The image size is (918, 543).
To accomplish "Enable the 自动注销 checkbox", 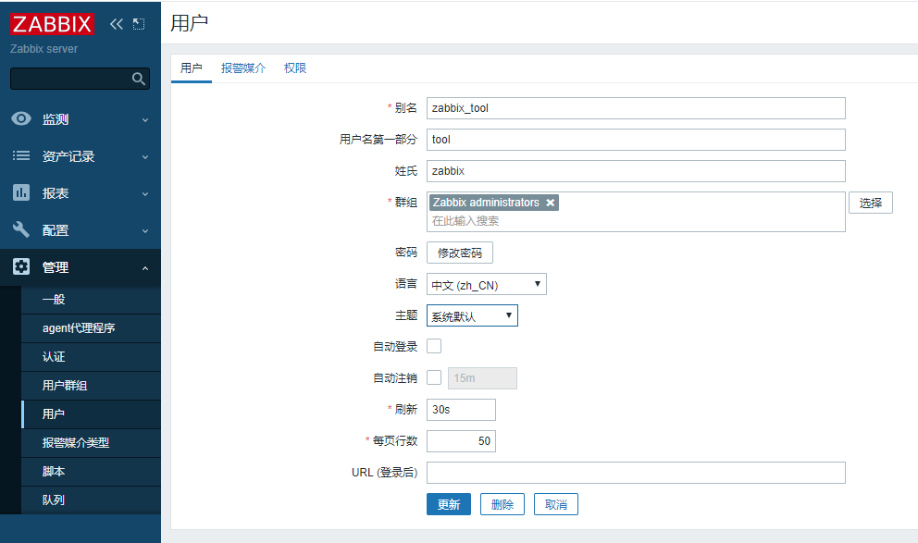I will [x=434, y=377].
